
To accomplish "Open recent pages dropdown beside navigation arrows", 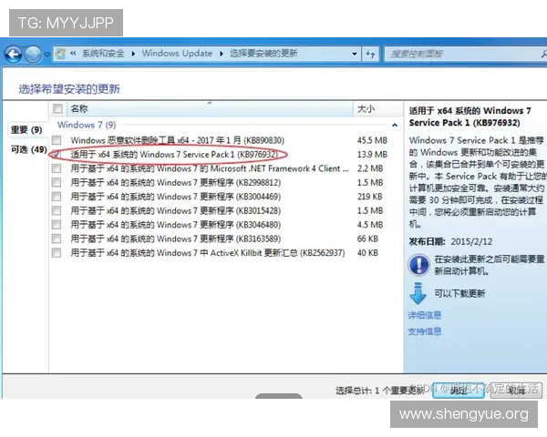I will tap(47, 55).
